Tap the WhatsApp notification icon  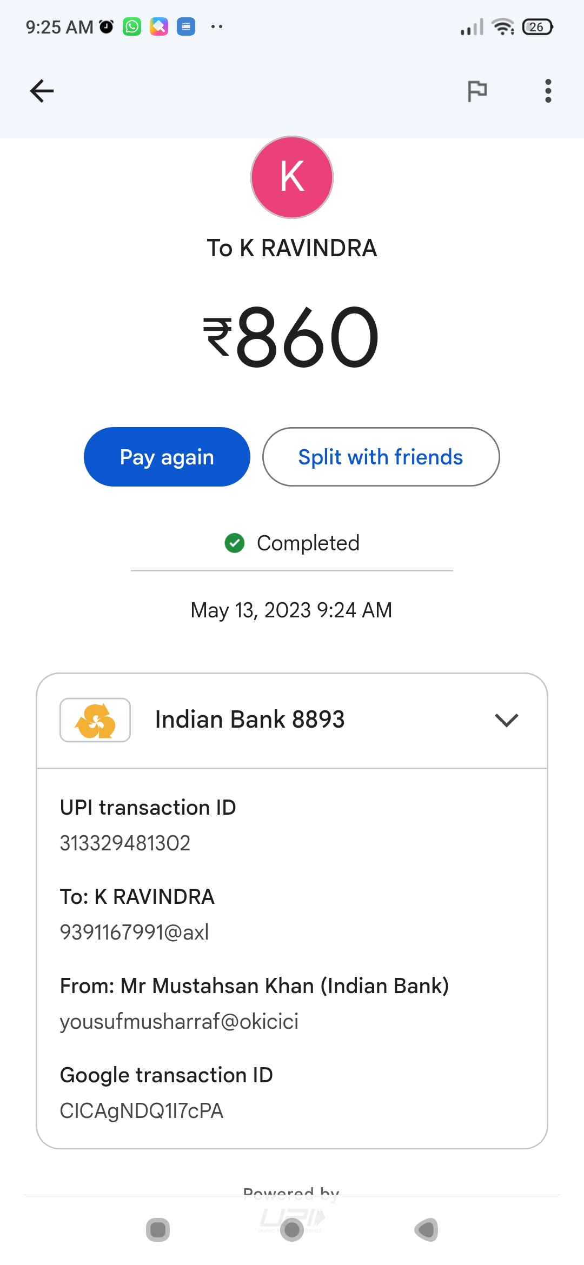coord(132,26)
